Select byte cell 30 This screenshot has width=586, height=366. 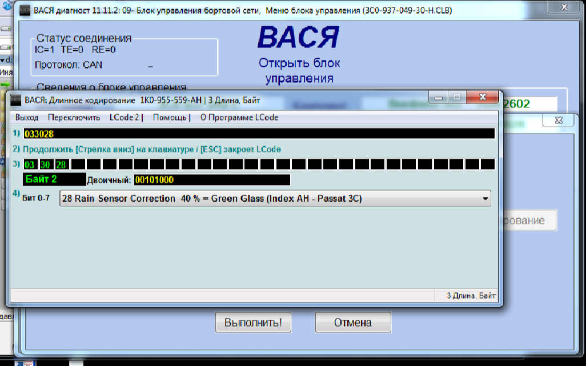(x=46, y=164)
